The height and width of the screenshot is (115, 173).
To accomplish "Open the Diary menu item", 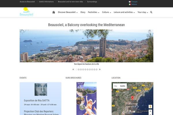I will click(x=83, y=12).
